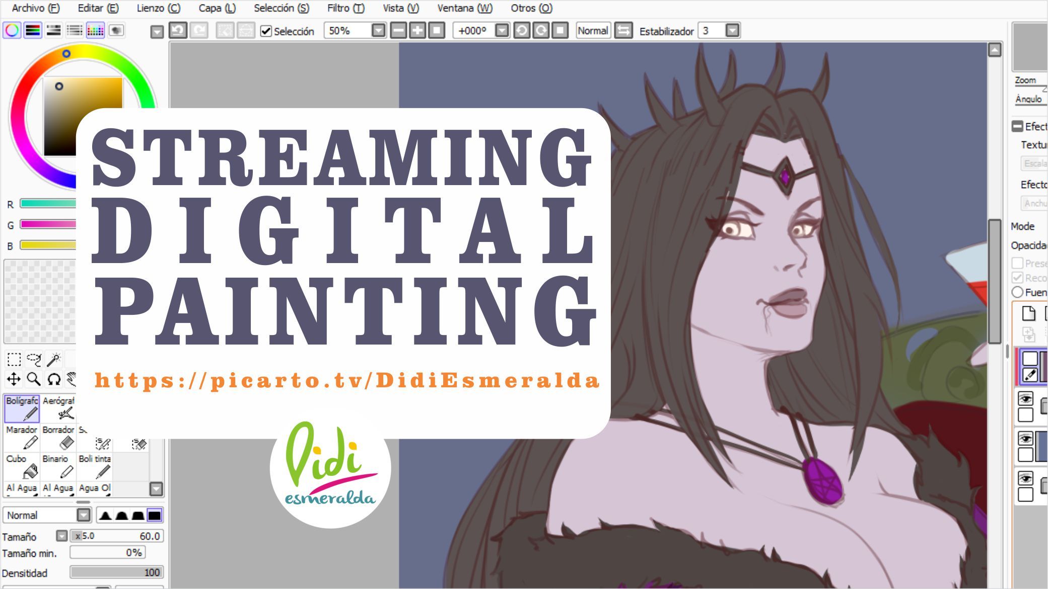Screen dimensions: 1048x589
Task: Click the Densitidad slider bar
Action: click(x=116, y=572)
